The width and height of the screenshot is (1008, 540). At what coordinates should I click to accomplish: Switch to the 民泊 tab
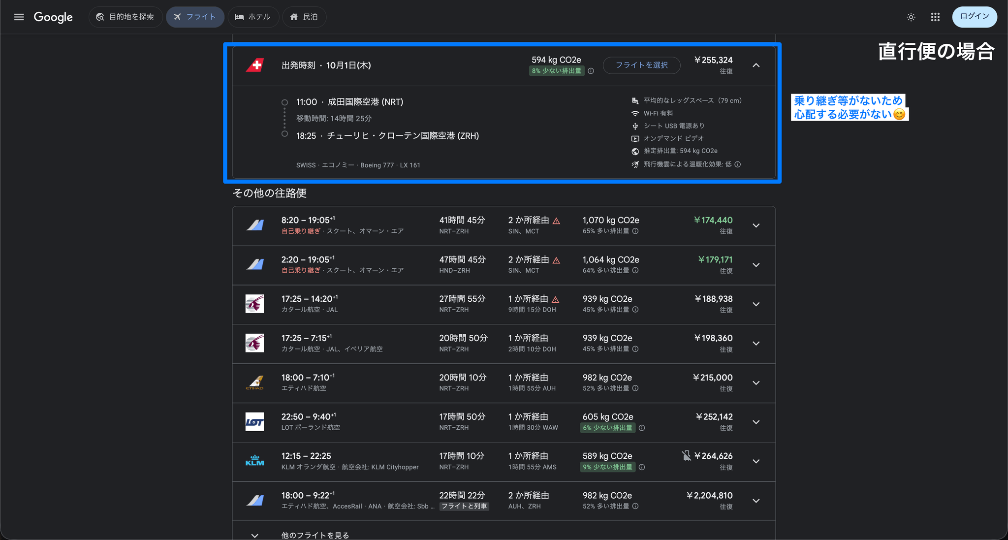(x=304, y=17)
